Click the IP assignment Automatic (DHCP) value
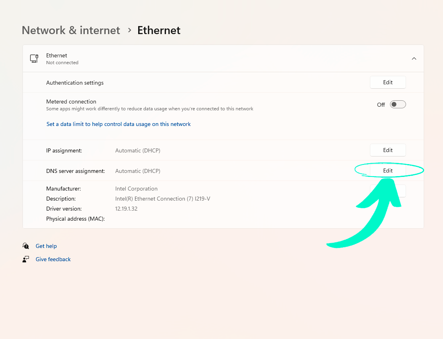 click(138, 150)
